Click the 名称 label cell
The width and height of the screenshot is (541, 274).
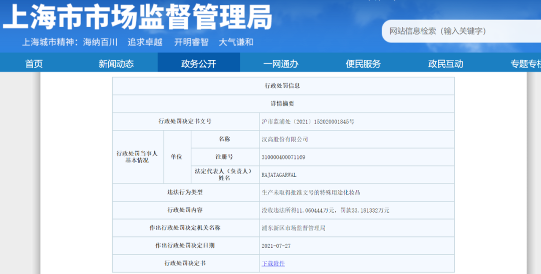coord(224,139)
